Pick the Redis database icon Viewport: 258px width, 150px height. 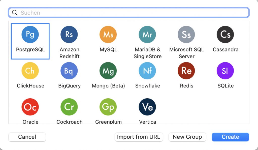click(x=186, y=71)
